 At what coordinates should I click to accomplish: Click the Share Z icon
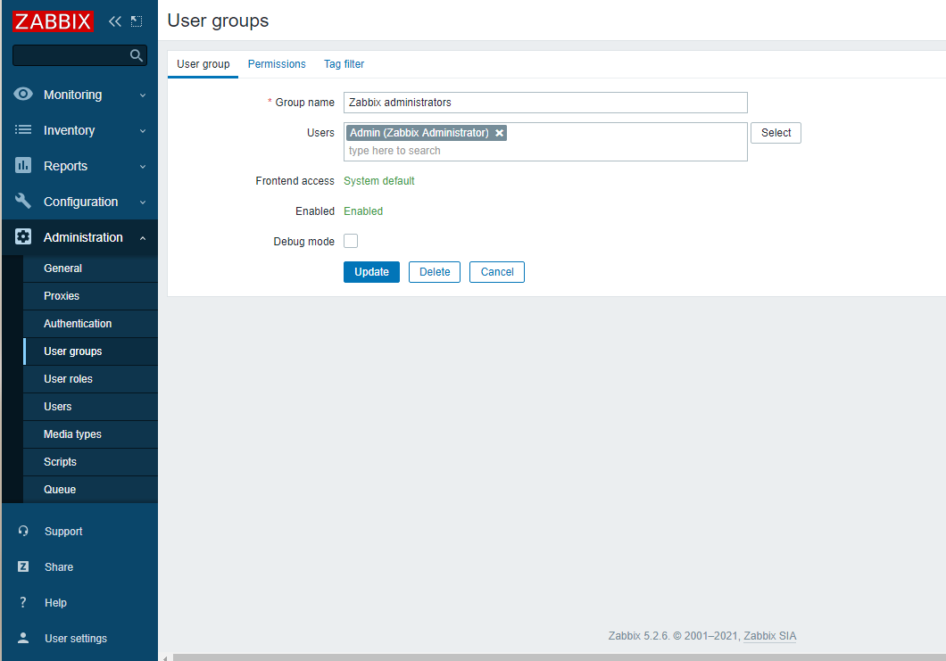(23, 566)
